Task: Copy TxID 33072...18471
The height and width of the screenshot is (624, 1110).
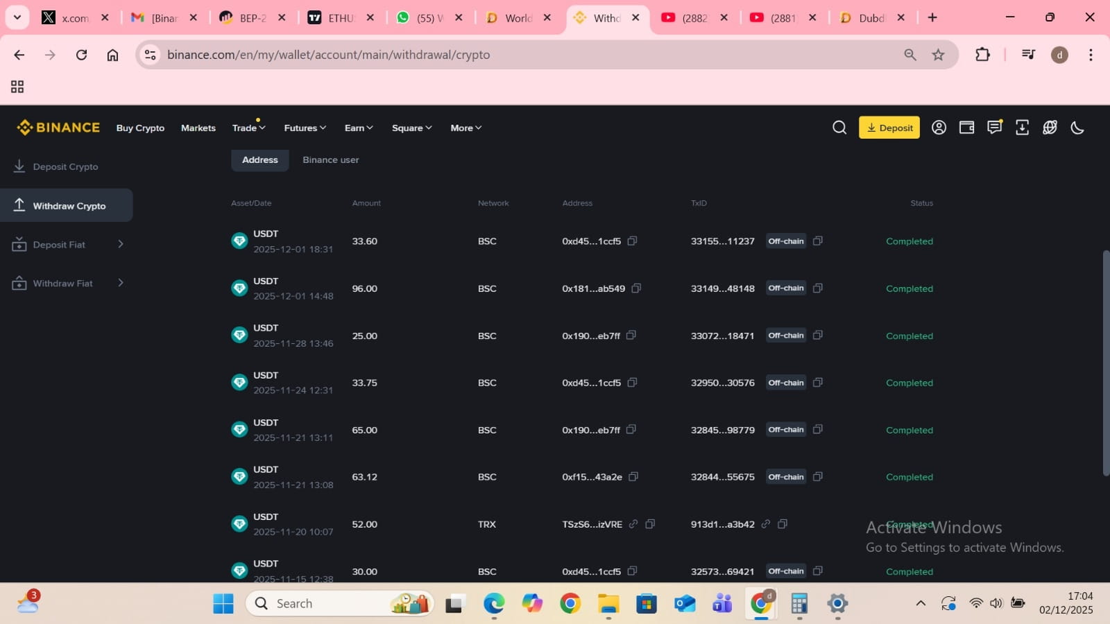Action: [x=818, y=336]
